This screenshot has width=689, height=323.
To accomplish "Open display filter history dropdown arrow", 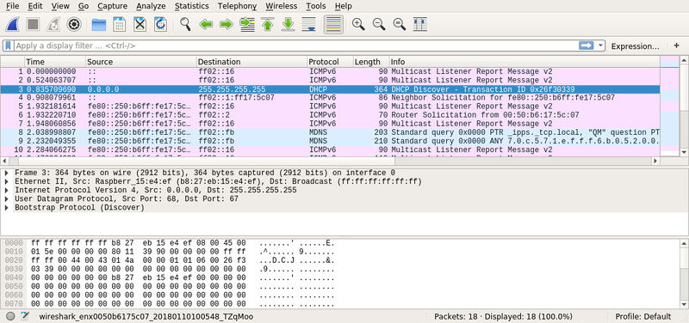I will coord(600,46).
